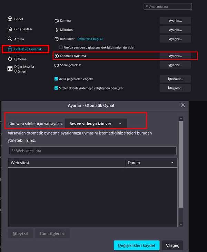Open İstisnalar for eklenti yükleme uyarısı
The height and width of the screenshot is (252, 207).
(x=175, y=88)
